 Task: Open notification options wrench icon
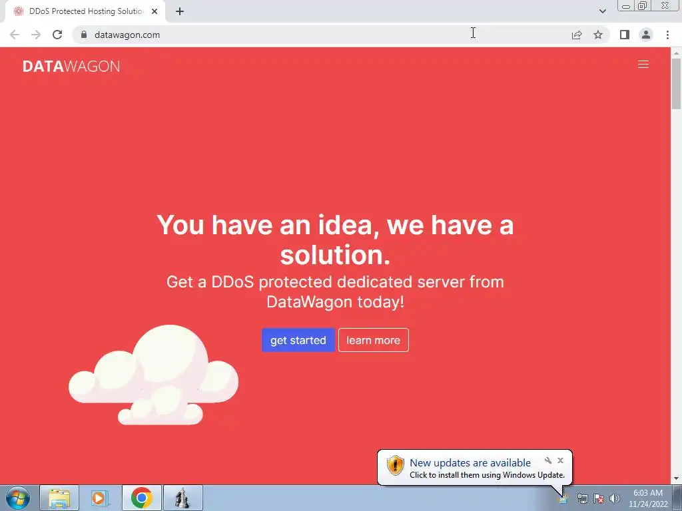[x=548, y=460]
